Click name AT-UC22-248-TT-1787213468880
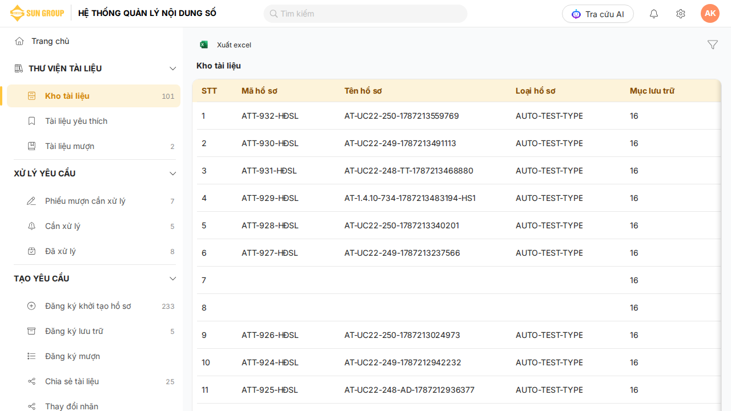The height and width of the screenshot is (411, 731). pyautogui.click(x=409, y=171)
